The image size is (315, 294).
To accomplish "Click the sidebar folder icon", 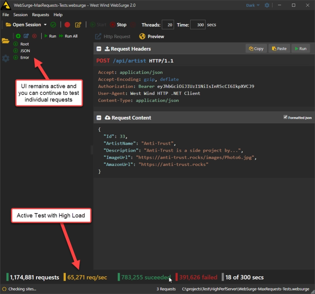I will click(x=6, y=41).
